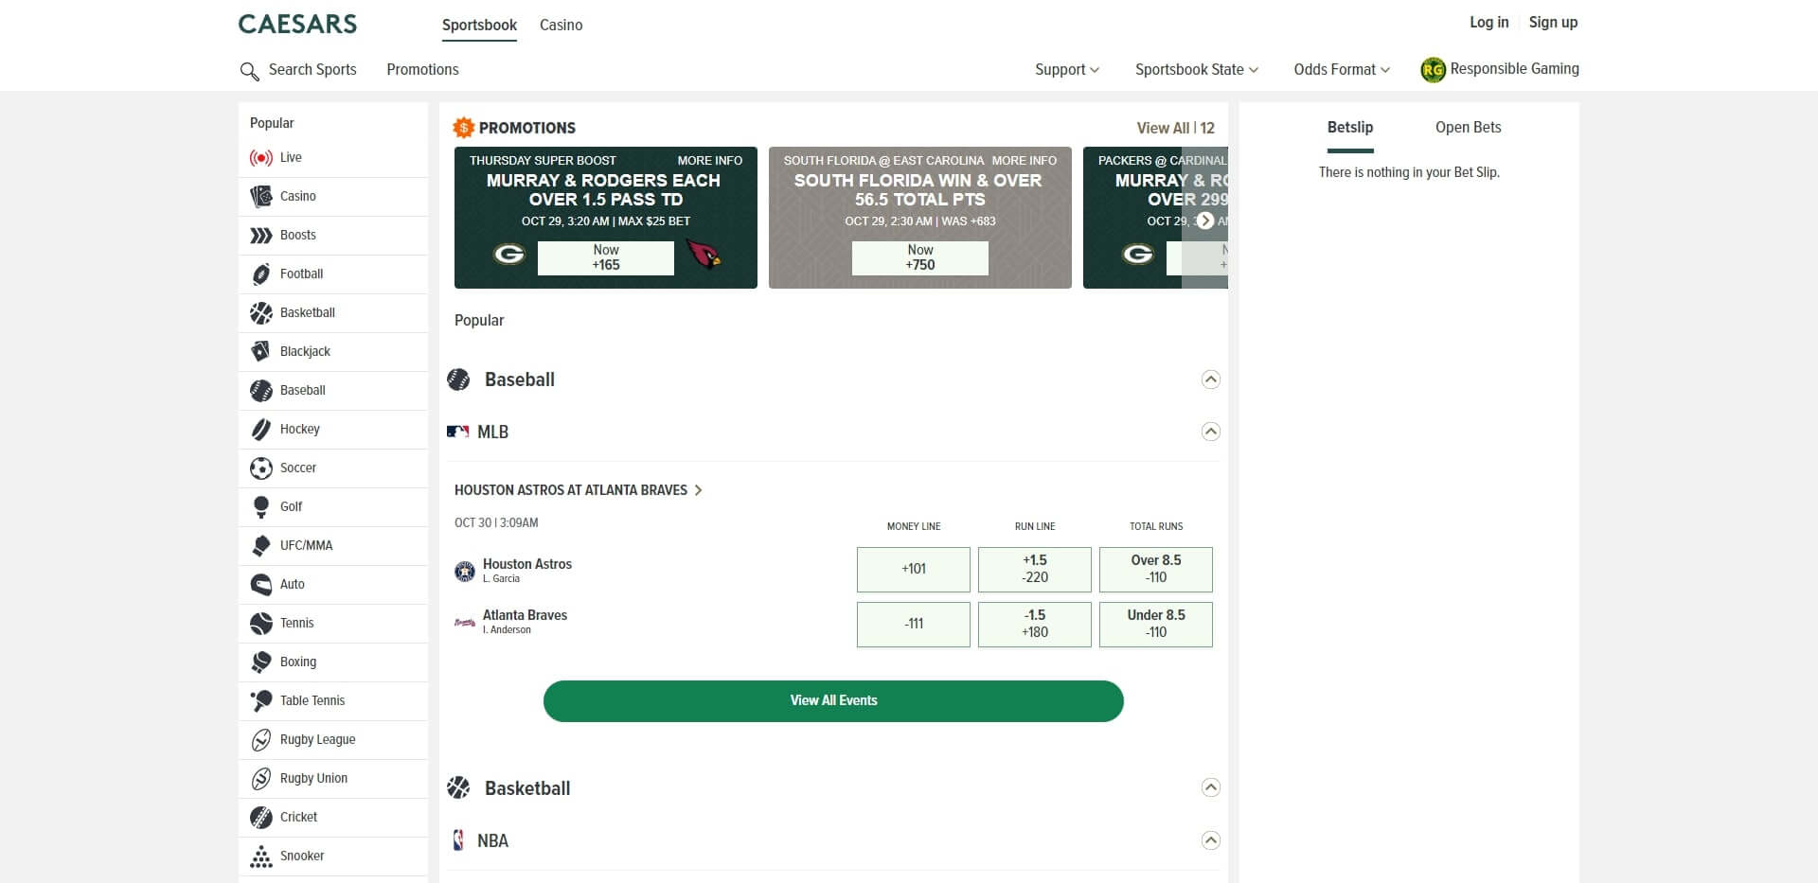The height and width of the screenshot is (883, 1818).
Task: Choose the Boxing glove icon
Action: tap(260, 662)
